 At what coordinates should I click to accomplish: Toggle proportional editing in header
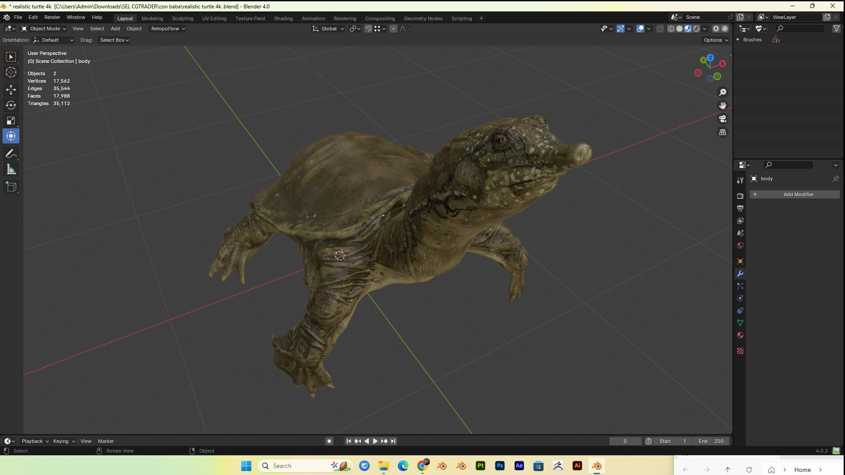393,29
